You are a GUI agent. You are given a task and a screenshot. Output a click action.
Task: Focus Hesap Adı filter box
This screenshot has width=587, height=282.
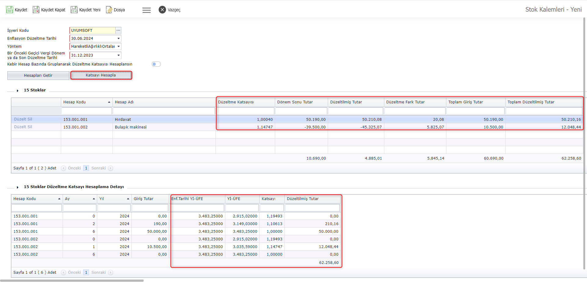(164, 111)
